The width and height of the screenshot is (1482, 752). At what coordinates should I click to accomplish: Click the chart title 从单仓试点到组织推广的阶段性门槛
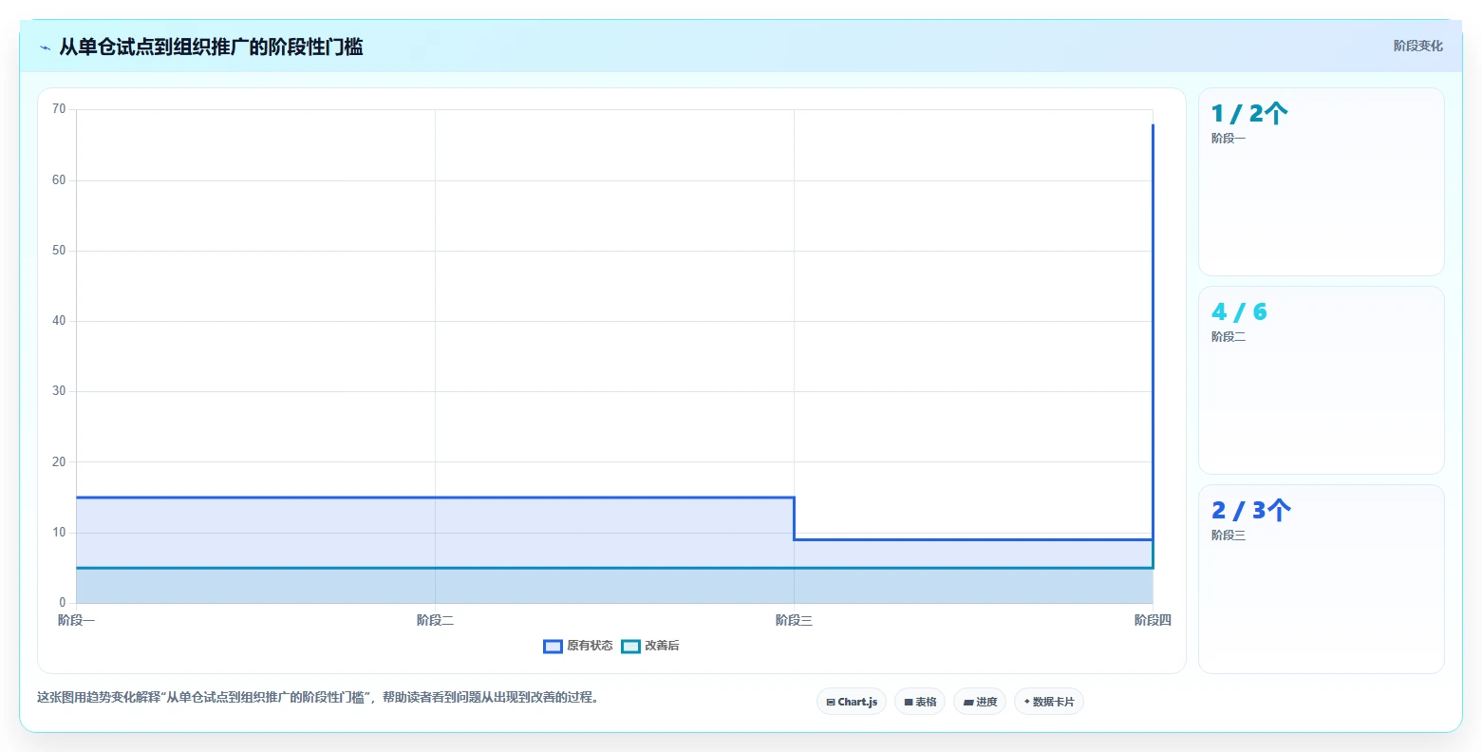tap(211, 47)
